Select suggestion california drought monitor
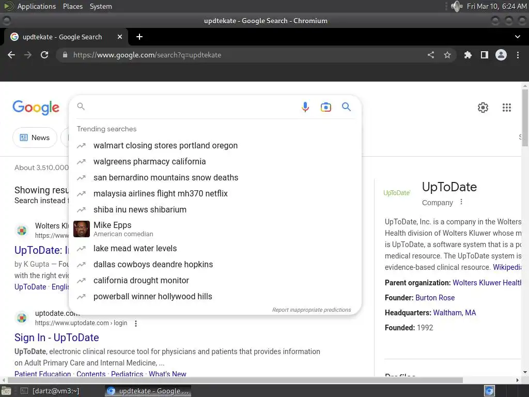Viewport: 529px width, 397px height. [215, 281]
